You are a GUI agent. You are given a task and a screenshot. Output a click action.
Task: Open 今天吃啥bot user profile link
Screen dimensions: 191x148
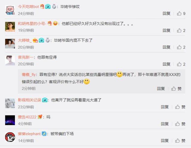28,7
